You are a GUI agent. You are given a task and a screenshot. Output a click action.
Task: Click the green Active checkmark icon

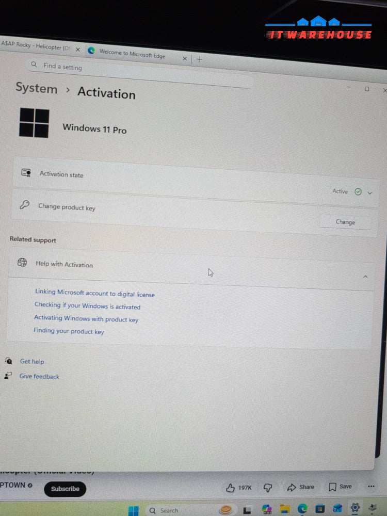coord(358,191)
